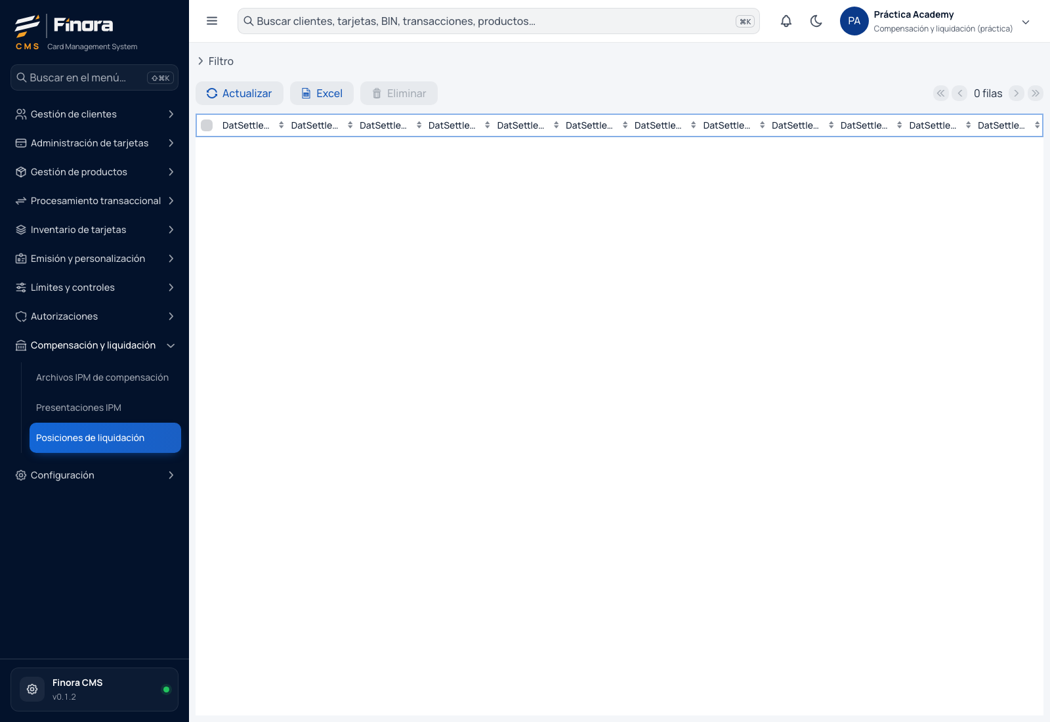Click the Finora CMS settings gear icon
Image resolution: width=1050 pixels, height=722 pixels.
32,689
